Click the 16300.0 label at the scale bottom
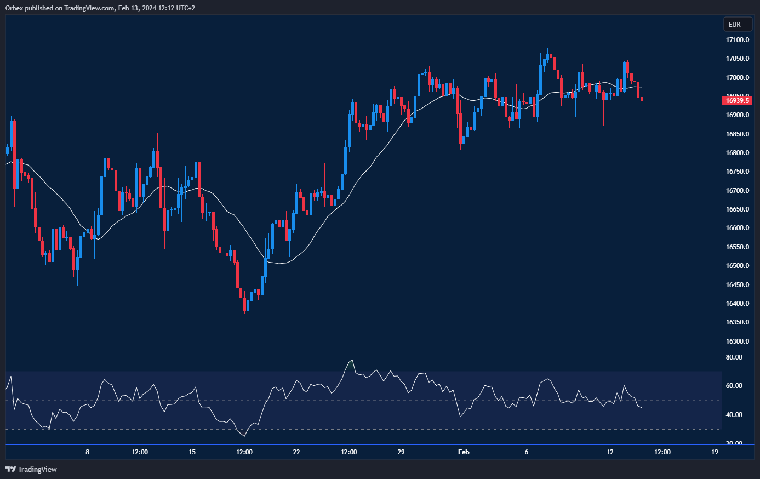The width and height of the screenshot is (760, 479). (x=736, y=341)
